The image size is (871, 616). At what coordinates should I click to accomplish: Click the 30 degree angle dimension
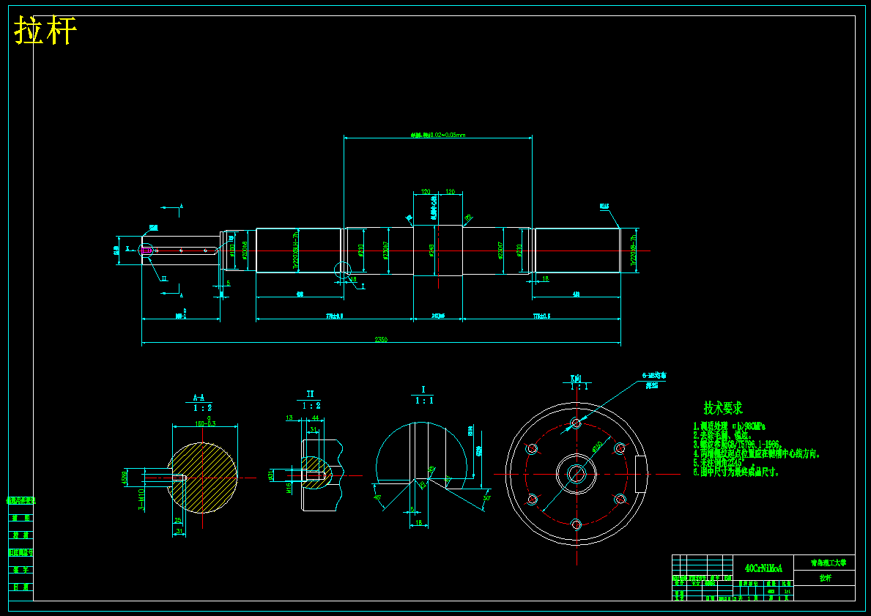(486, 497)
